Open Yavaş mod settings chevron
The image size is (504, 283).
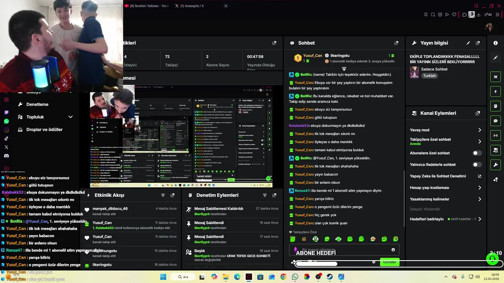480,130
